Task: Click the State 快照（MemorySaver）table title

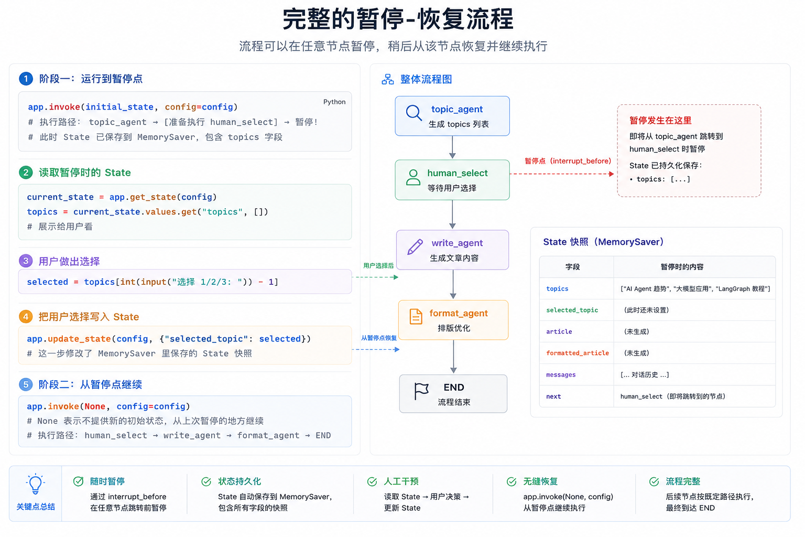Action: tap(604, 242)
